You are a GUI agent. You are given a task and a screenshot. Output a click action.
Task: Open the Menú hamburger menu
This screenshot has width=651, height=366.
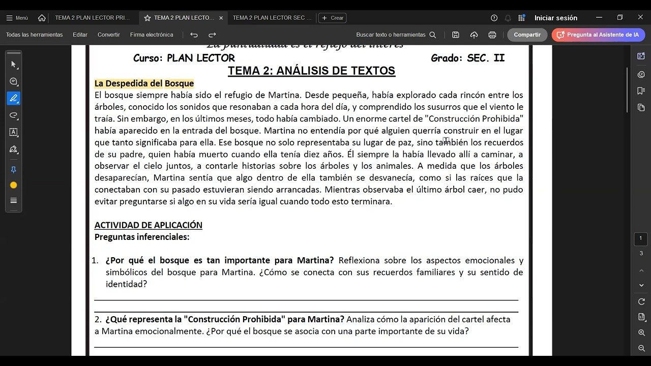point(17,18)
